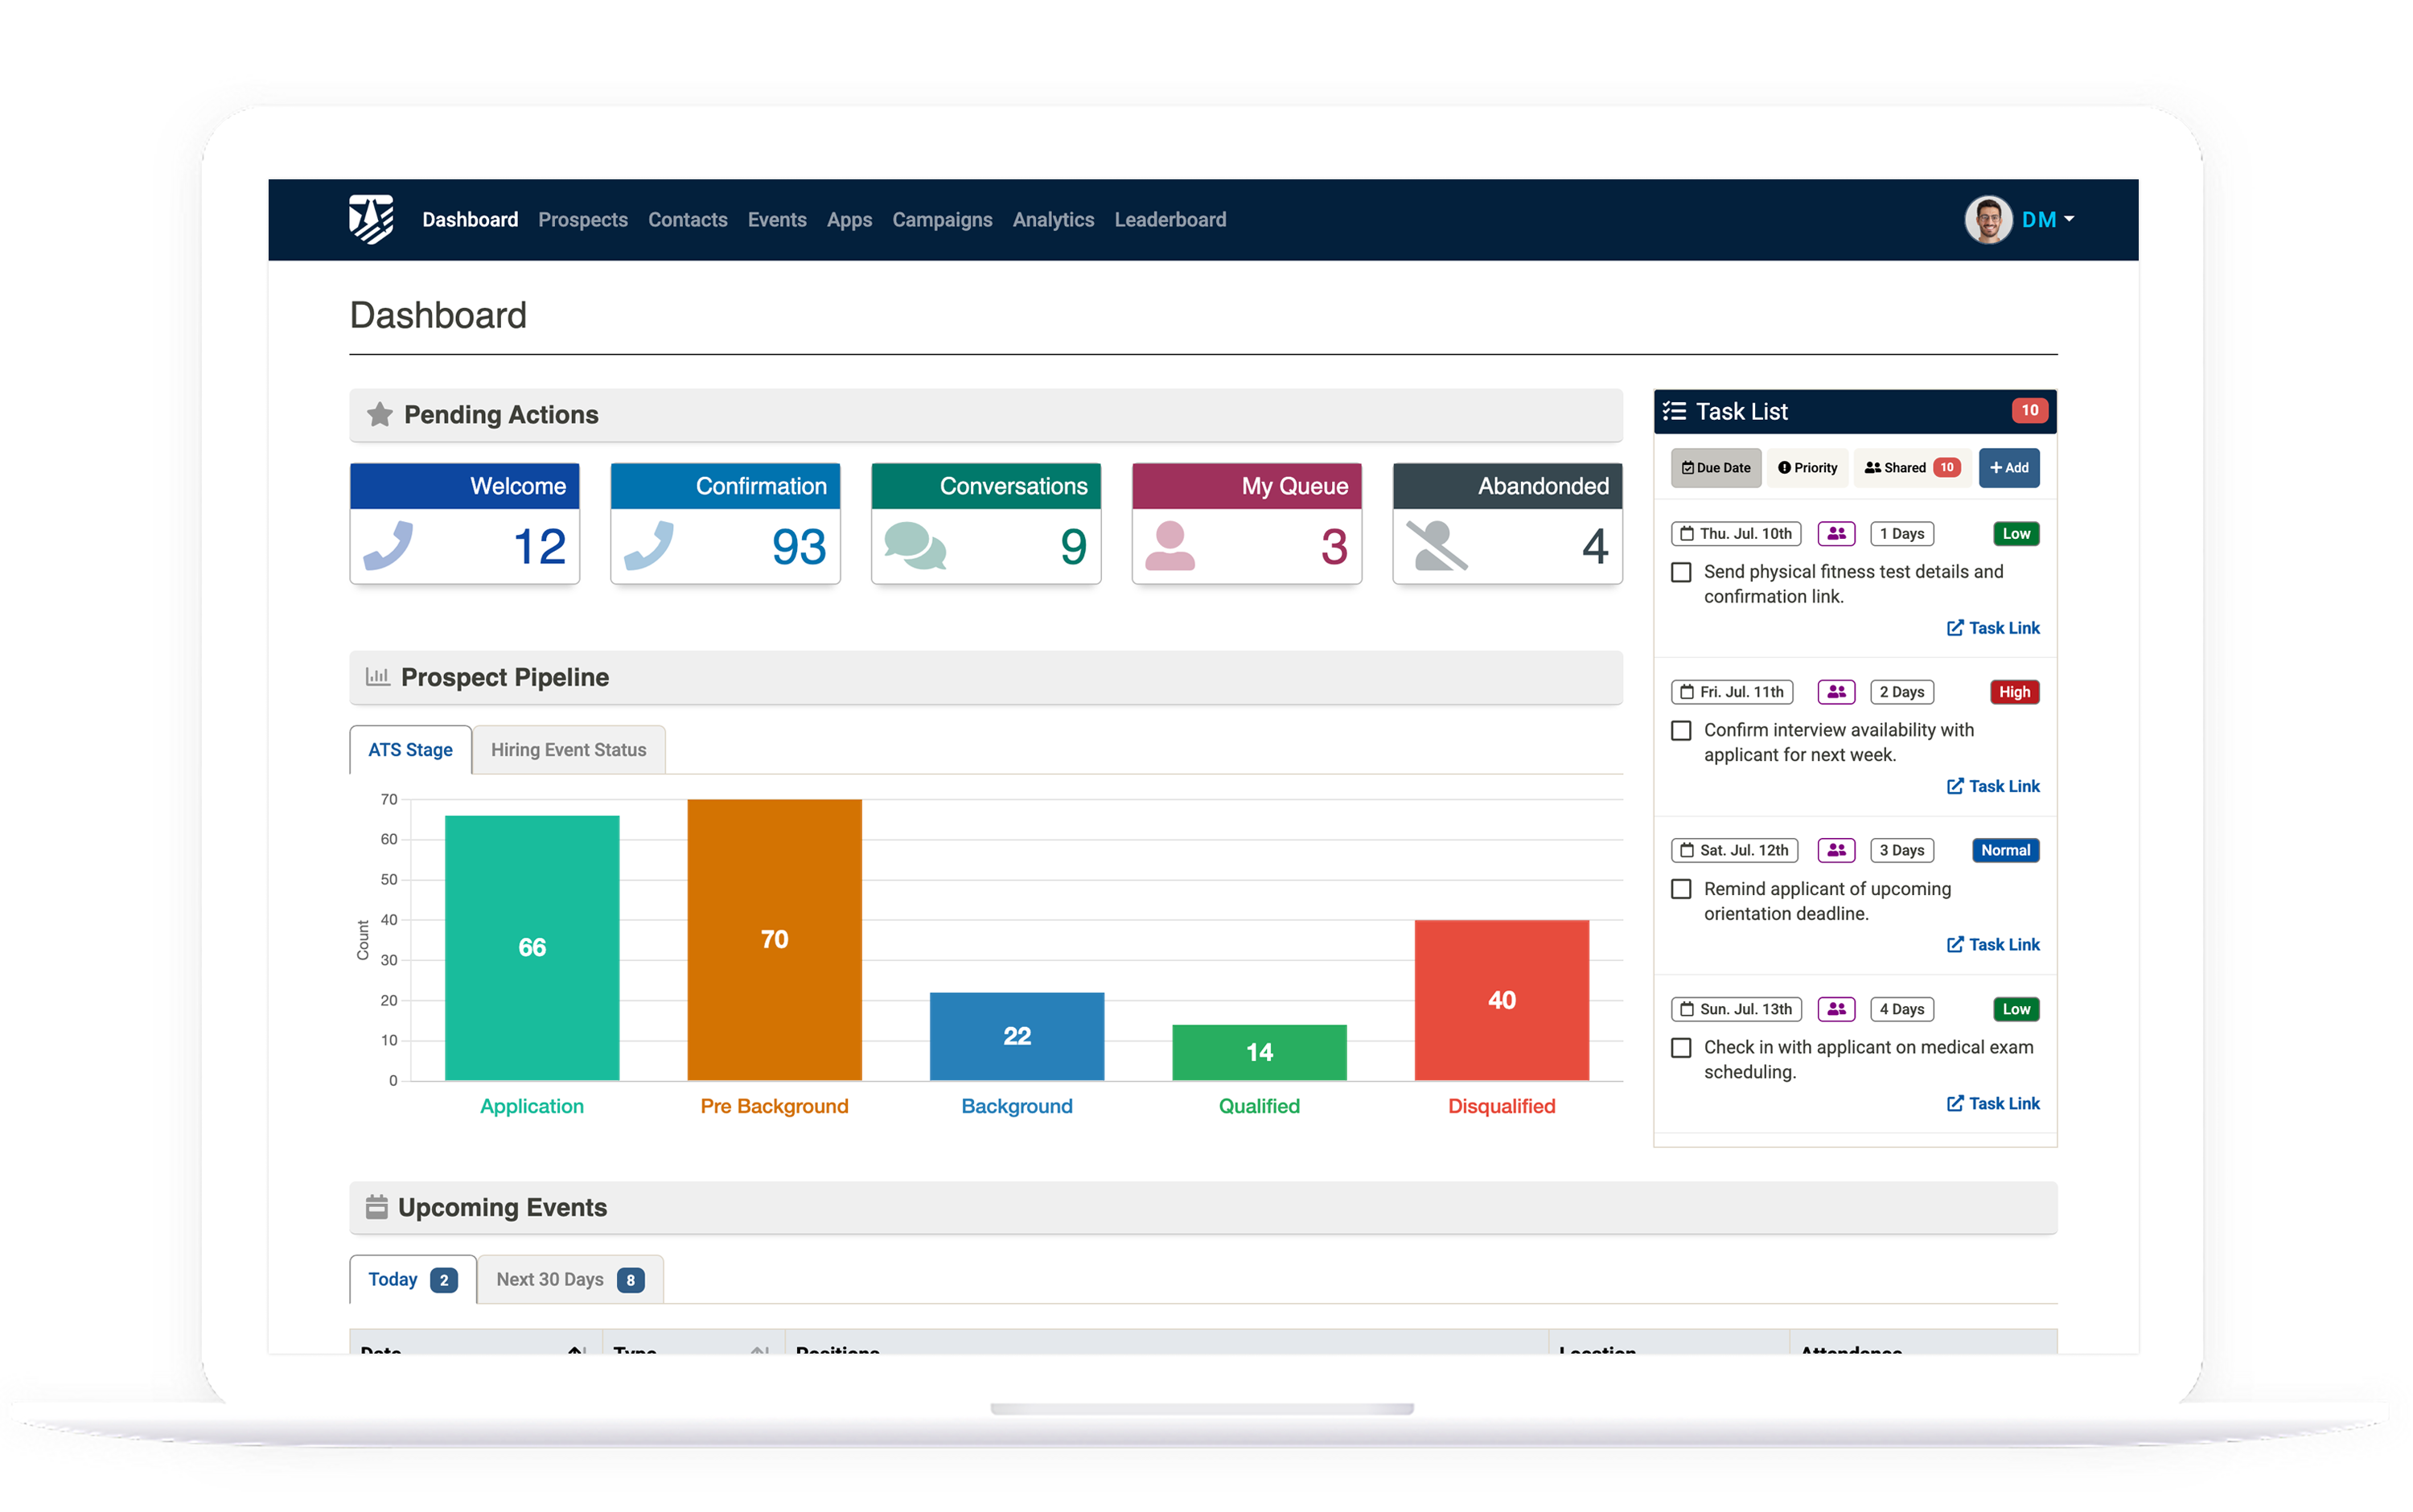Sort tasks by Due Date
This screenshot has width=2413, height=1512.
pyautogui.click(x=1716, y=468)
